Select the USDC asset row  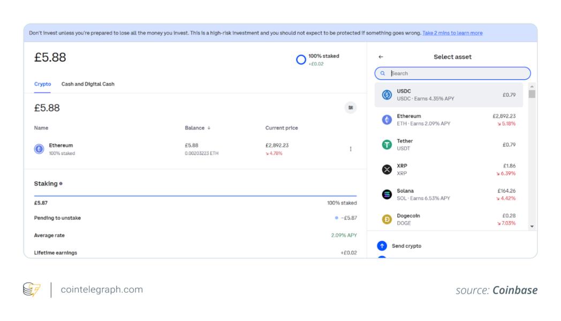coord(449,95)
